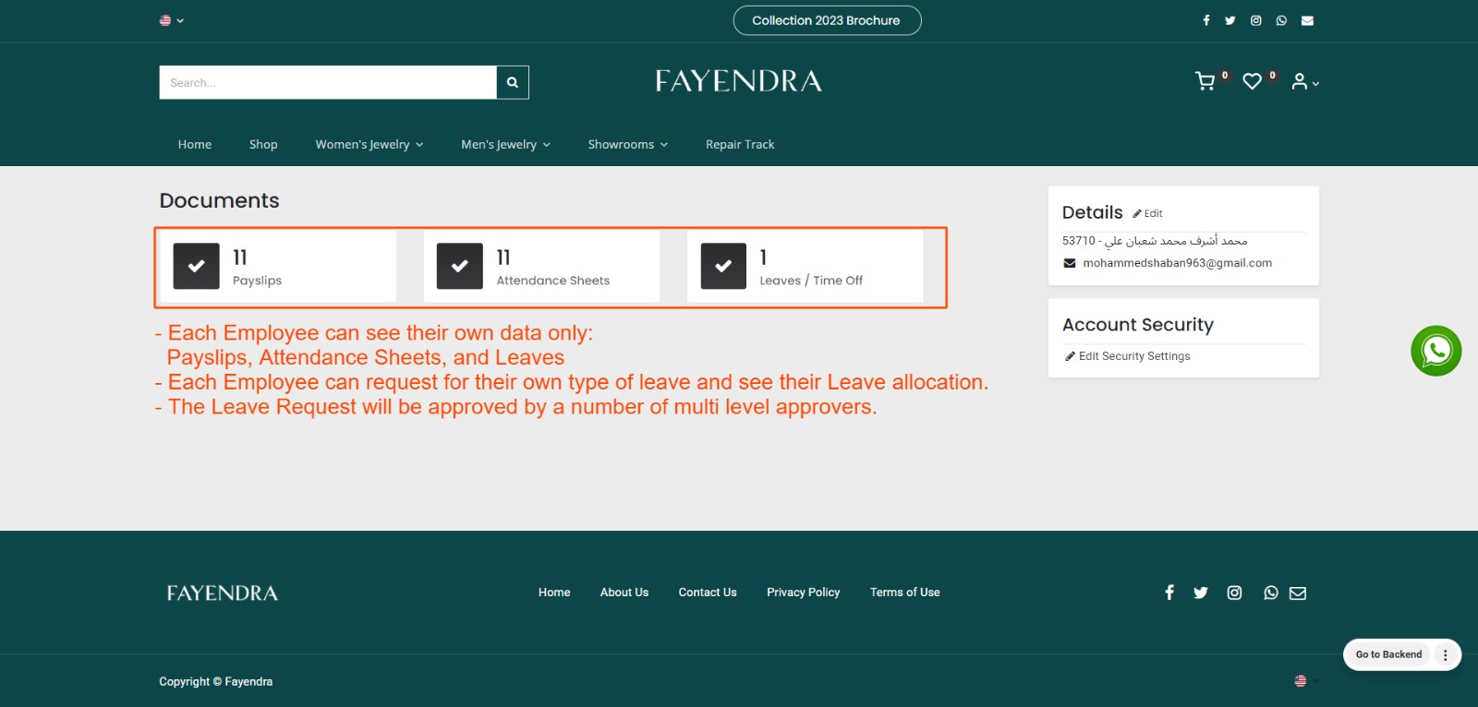The image size is (1478, 707).
Task: Click the email envelope icon in top bar
Action: click(x=1307, y=20)
